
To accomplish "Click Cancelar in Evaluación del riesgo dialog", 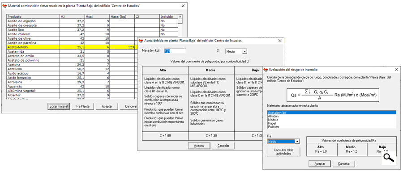I will click(344, 163).
